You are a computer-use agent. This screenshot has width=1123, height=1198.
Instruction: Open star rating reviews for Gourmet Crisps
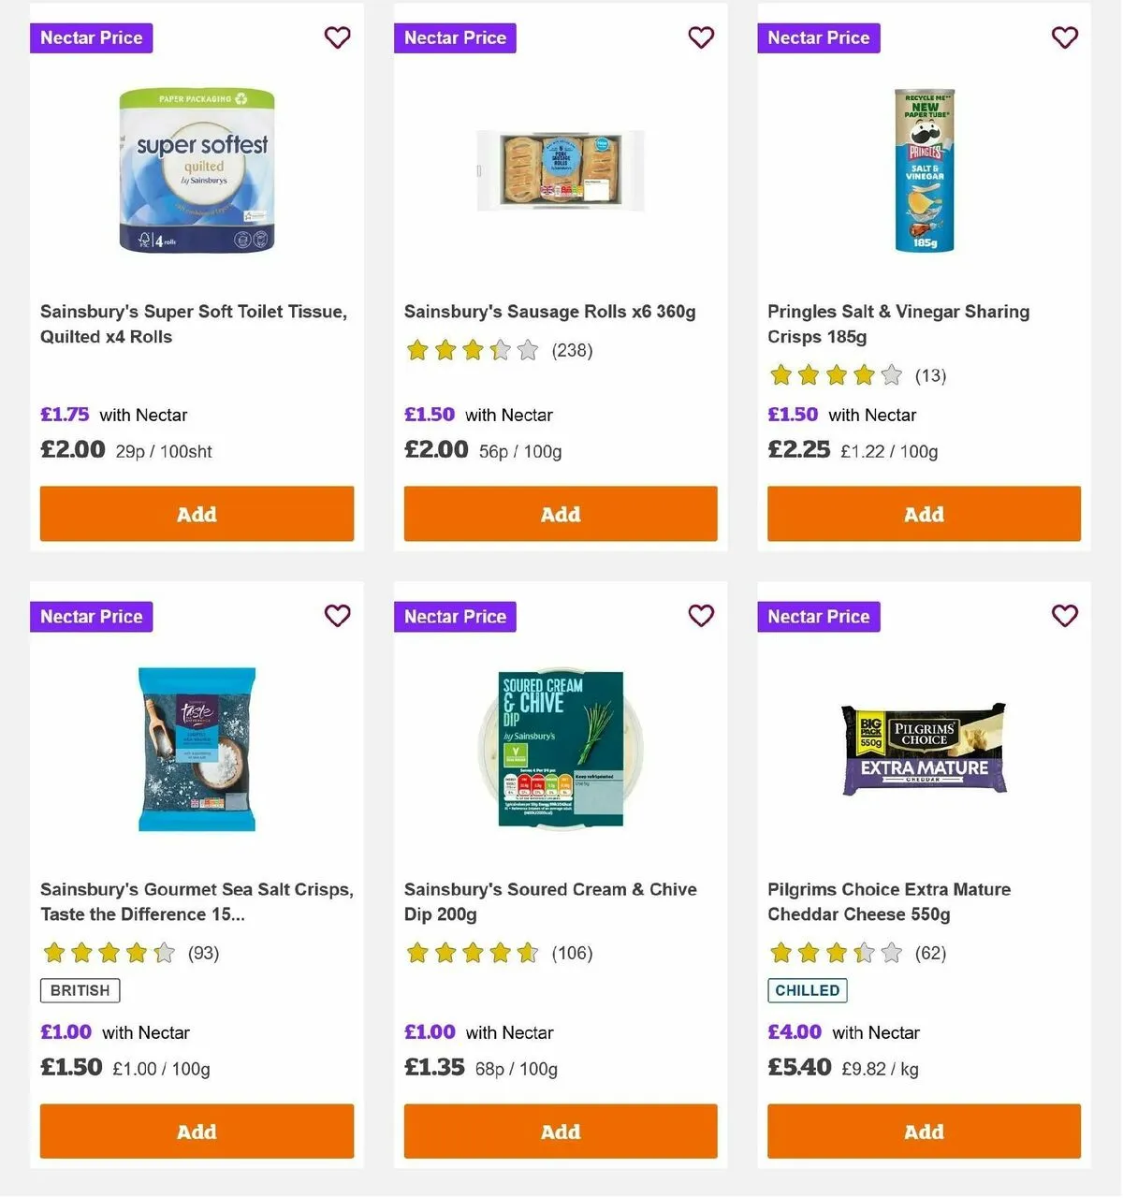pyautogui.click(x=130, y=954)
